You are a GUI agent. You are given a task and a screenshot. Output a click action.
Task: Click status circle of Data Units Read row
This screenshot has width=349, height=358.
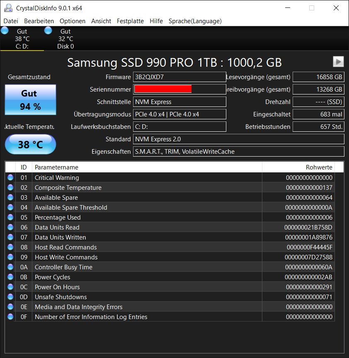[10, 227]
